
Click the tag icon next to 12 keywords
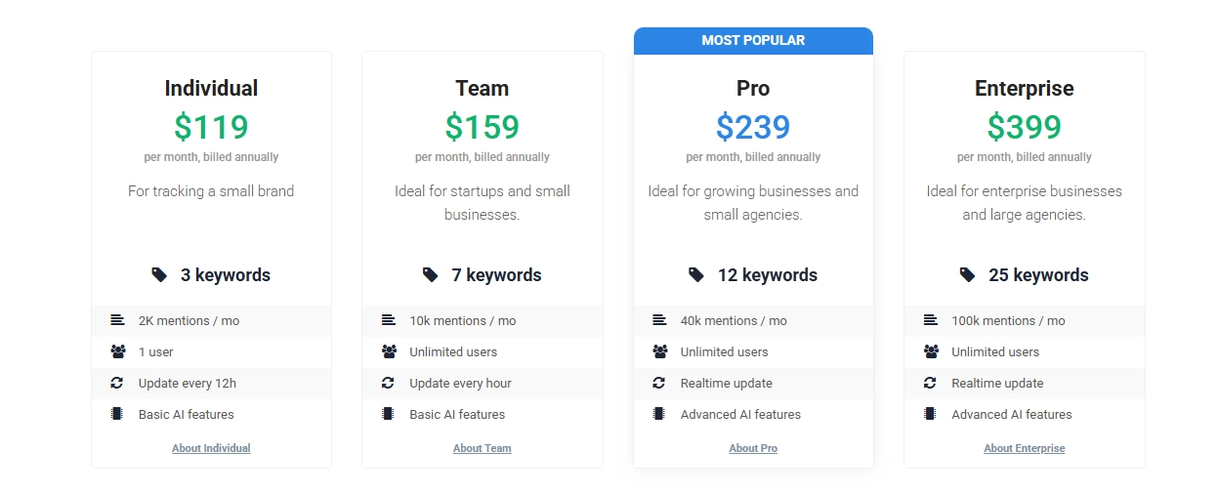click(x=696, y=275)
